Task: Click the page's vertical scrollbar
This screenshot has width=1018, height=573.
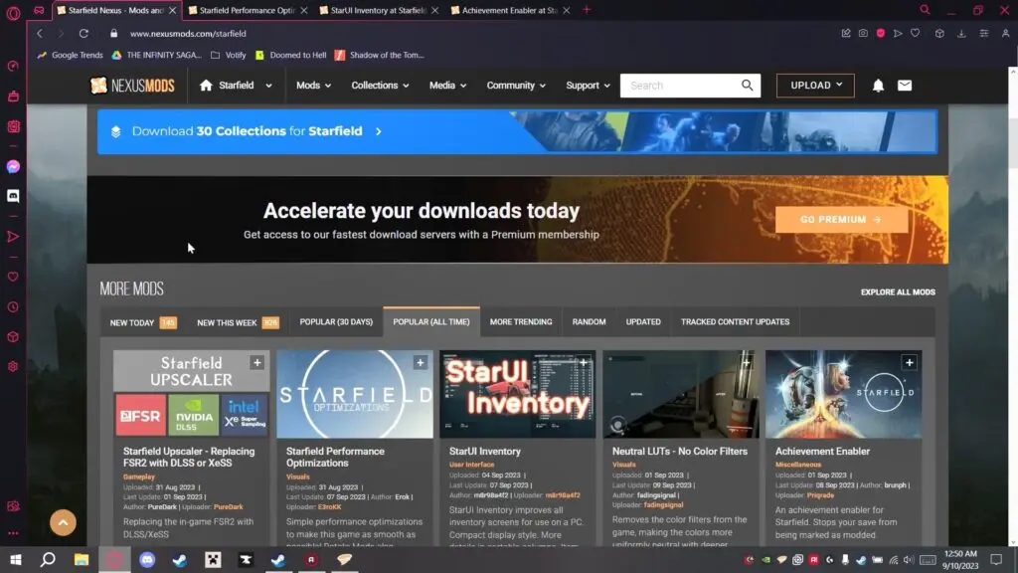Action: click(x=1011, y=129)
